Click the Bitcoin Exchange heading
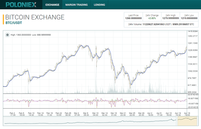Screen dimensions: 201x129 (35, 17)
